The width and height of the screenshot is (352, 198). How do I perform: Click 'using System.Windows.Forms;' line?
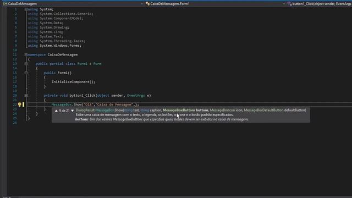click(x=54, y=46)
